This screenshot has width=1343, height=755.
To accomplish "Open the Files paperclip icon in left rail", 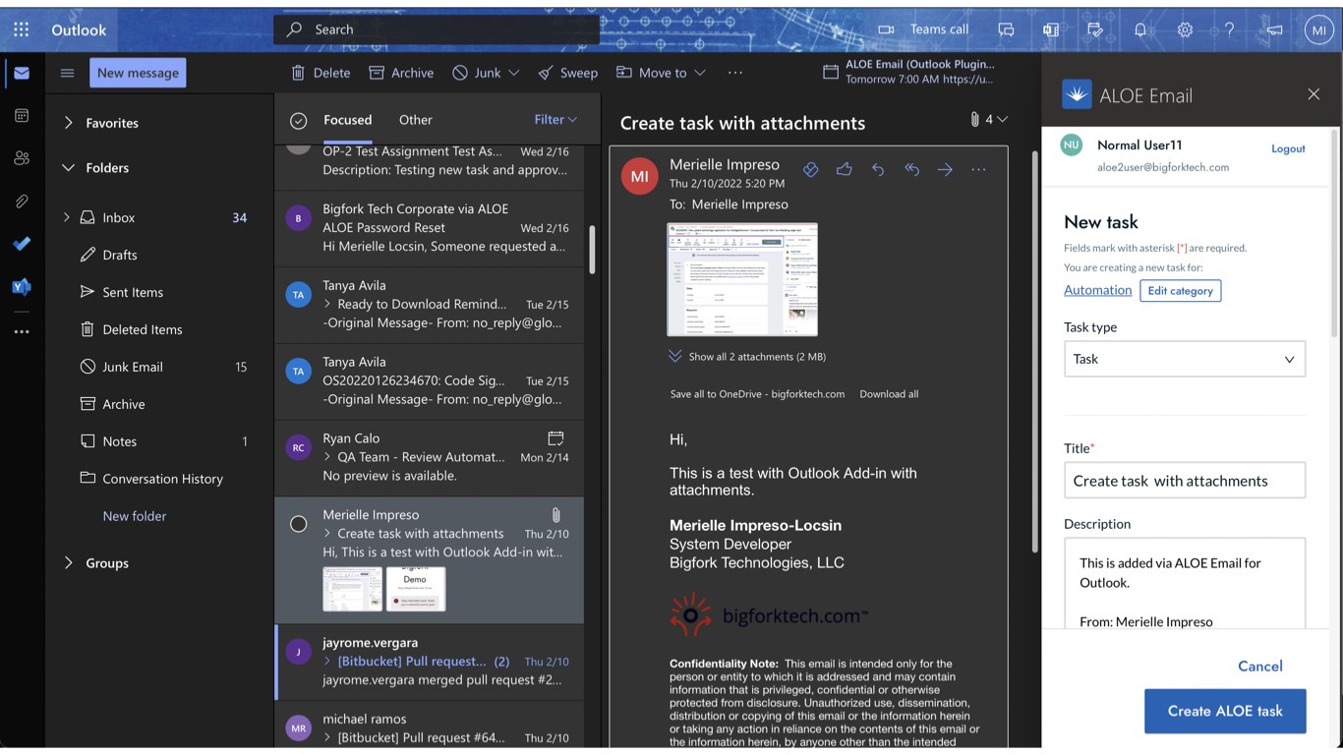I will tap(22, 201).
